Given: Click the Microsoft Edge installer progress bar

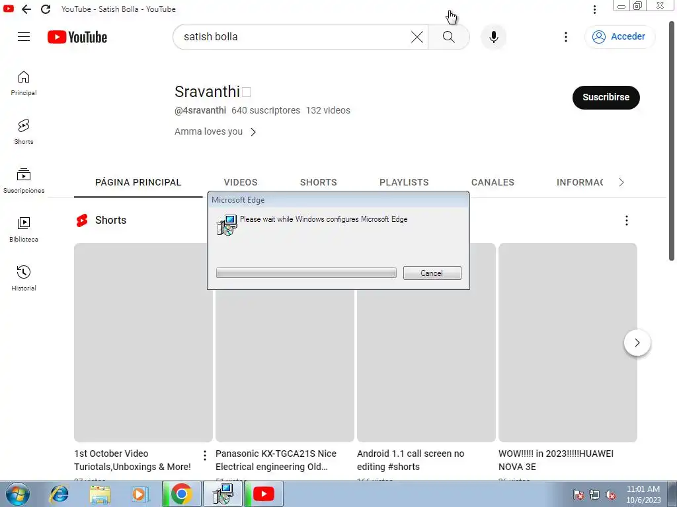Looking at the screenshot, I should pos(306,273).
